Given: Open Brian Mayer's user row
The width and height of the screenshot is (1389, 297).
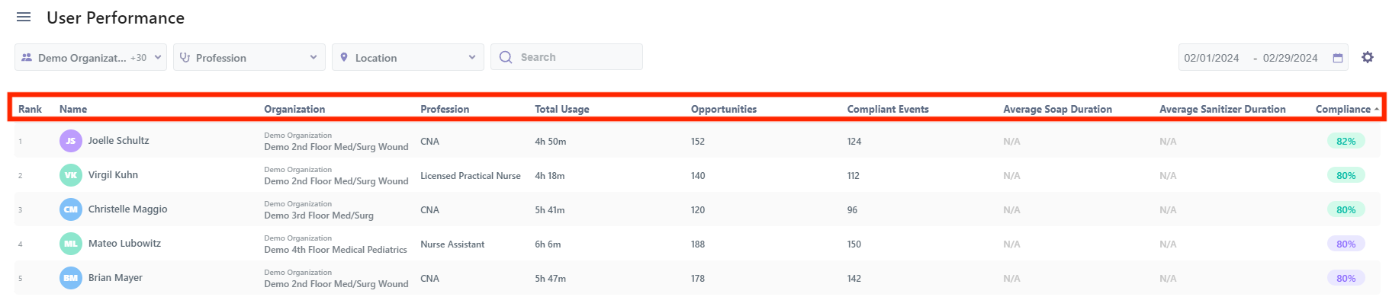Looking at the screenshot, I should coord(697,278).
